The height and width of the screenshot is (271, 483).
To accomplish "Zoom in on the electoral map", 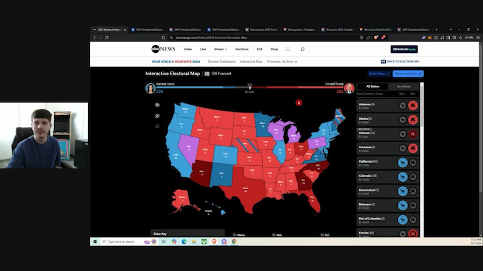I will [157, 116].
